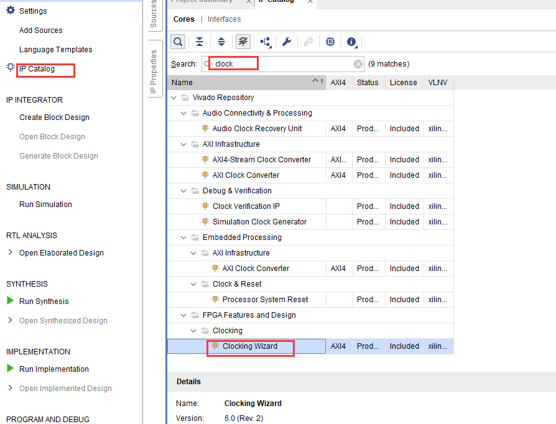Click Generate Block Design

pos(58,156)
